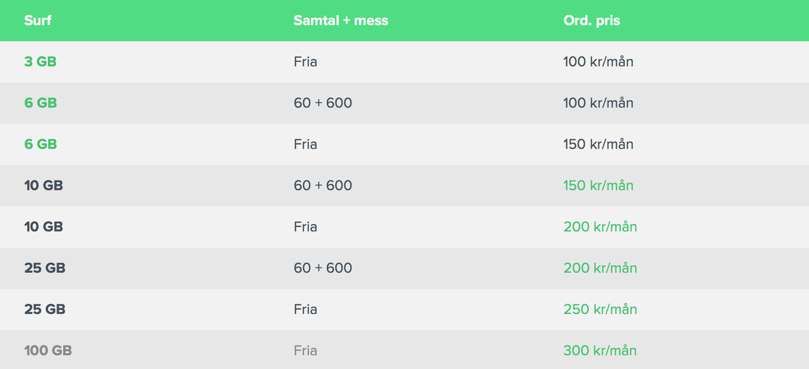Viewport: 809px width, 369px height.
Task: Click the green 150 kr/mån price
Action: pyautogui.click(x=598, y=185)
